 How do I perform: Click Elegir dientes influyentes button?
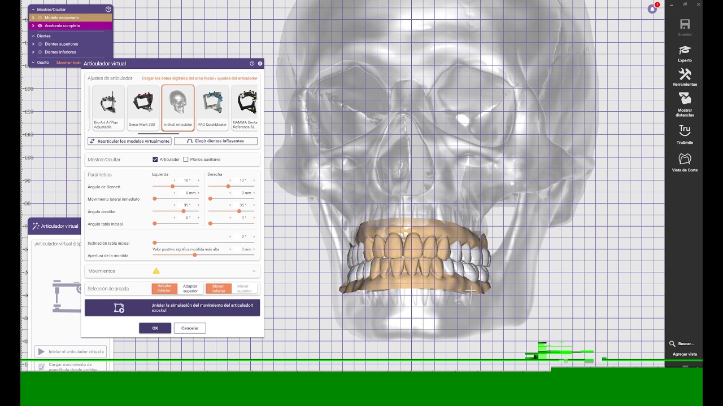[216, 141]
